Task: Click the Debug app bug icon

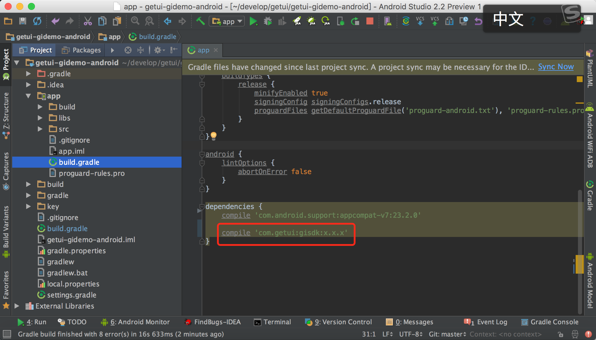Action: pyautogui.click(x=268, y=21)
